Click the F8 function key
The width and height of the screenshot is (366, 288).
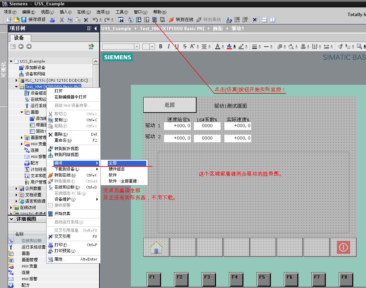346,279
